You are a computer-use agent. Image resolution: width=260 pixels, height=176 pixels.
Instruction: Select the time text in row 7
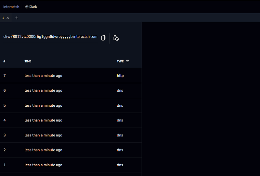click(x=44, y=76)
